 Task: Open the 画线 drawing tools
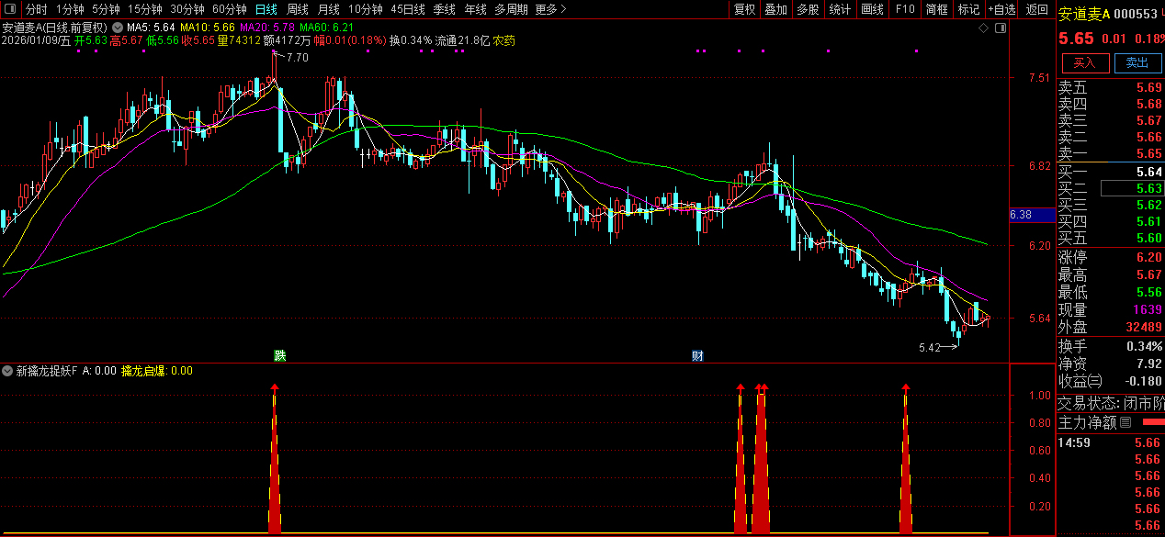(872, 9)
